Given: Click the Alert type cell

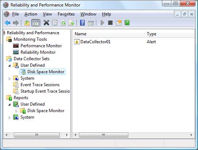Looking at the screenshot, I should 151,42.
